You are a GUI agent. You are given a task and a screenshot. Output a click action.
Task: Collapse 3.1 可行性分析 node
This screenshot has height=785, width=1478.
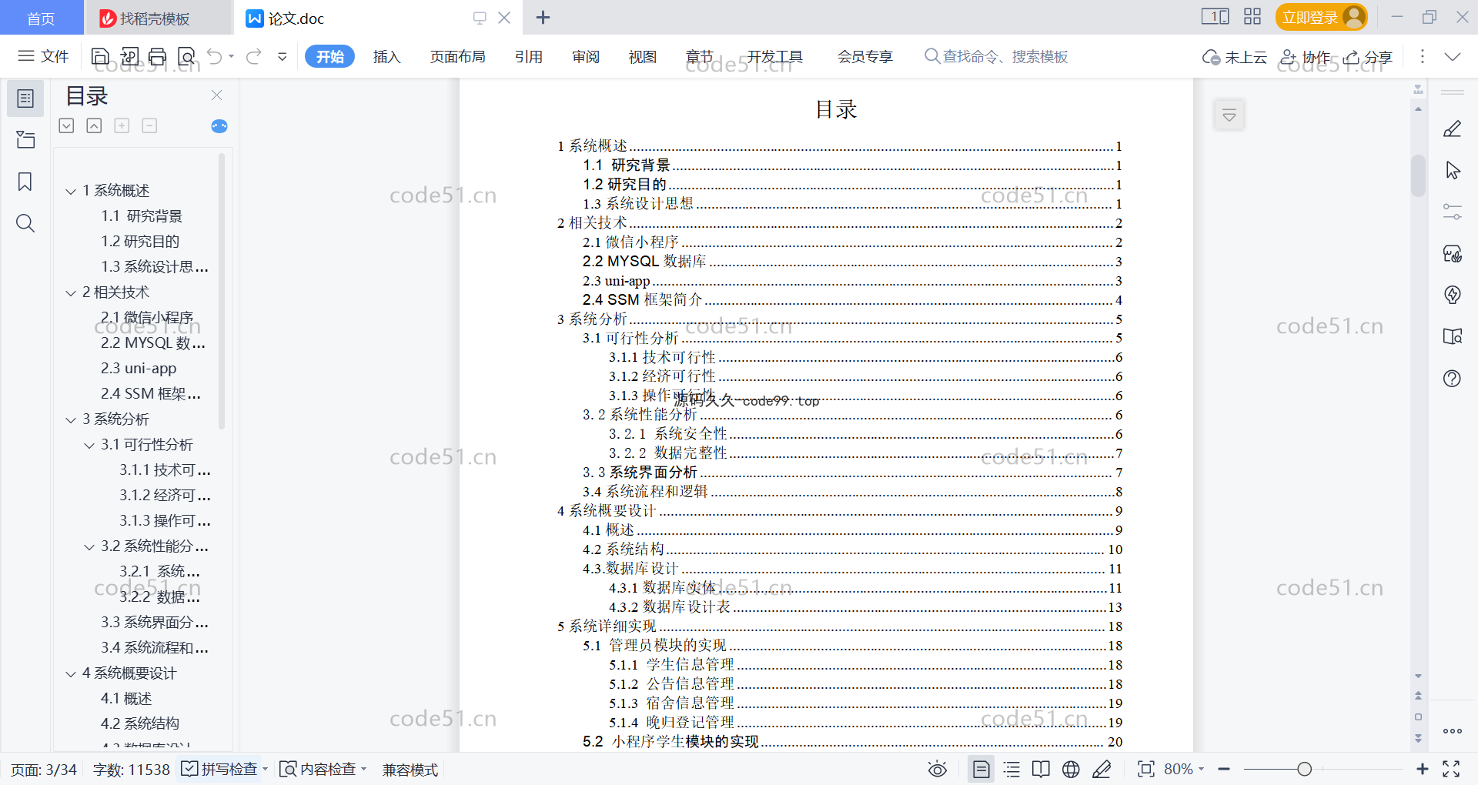coord(89,445)
